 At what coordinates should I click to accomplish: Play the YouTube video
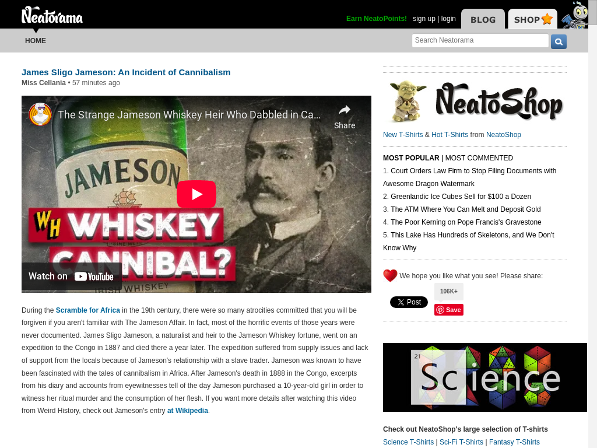pyautogui.click(x=196, y=194)
